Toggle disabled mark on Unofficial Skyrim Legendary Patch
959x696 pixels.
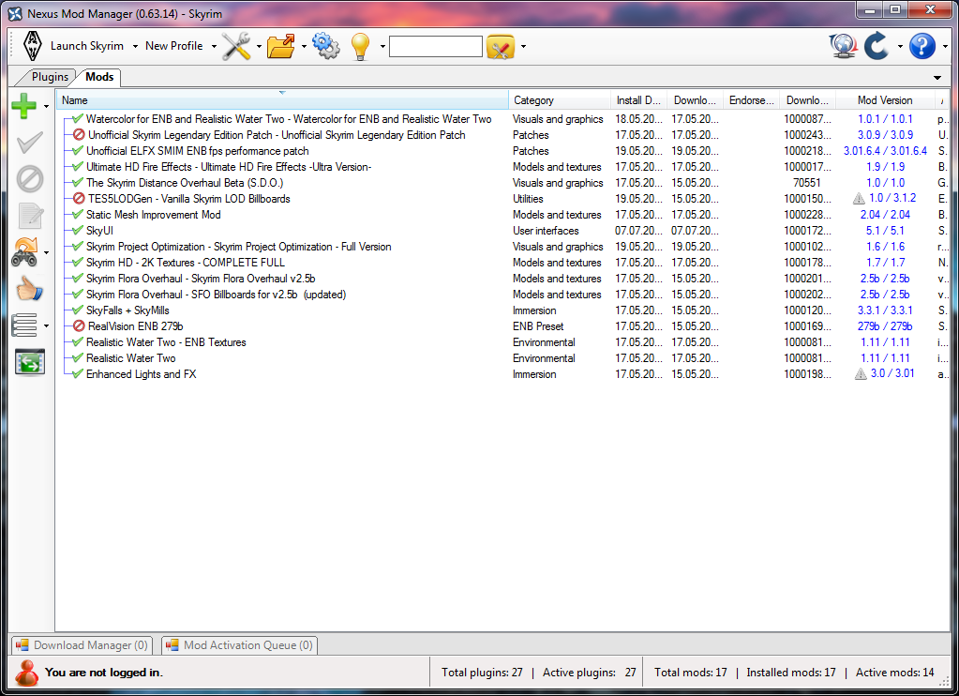click(x=79, y=135)
